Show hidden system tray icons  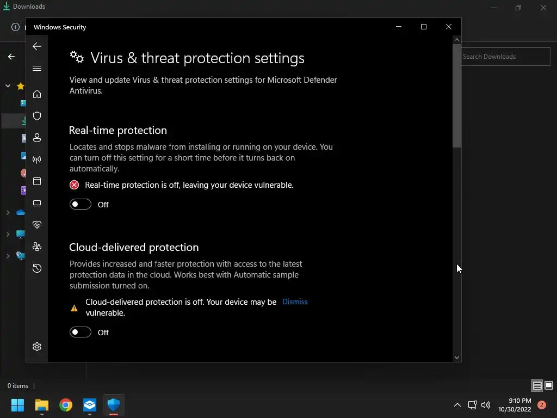pos(457,405)
